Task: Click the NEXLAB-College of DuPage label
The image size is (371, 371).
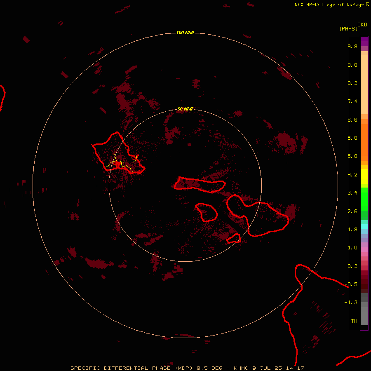Action: [329, 5]
